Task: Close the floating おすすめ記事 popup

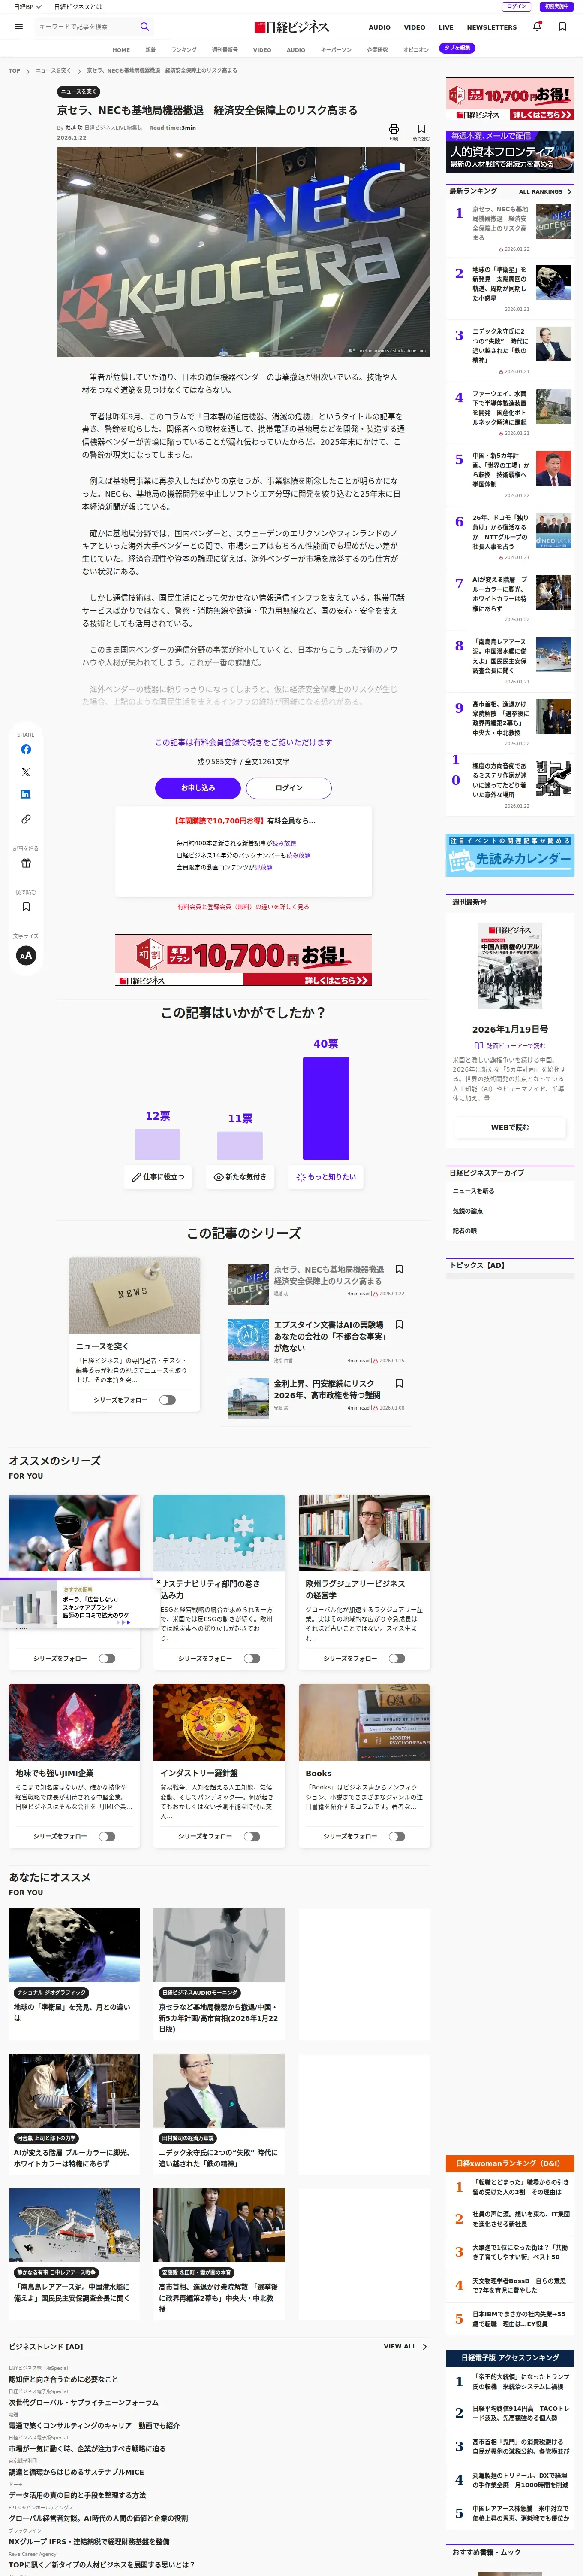Action: click(159, 1582)
